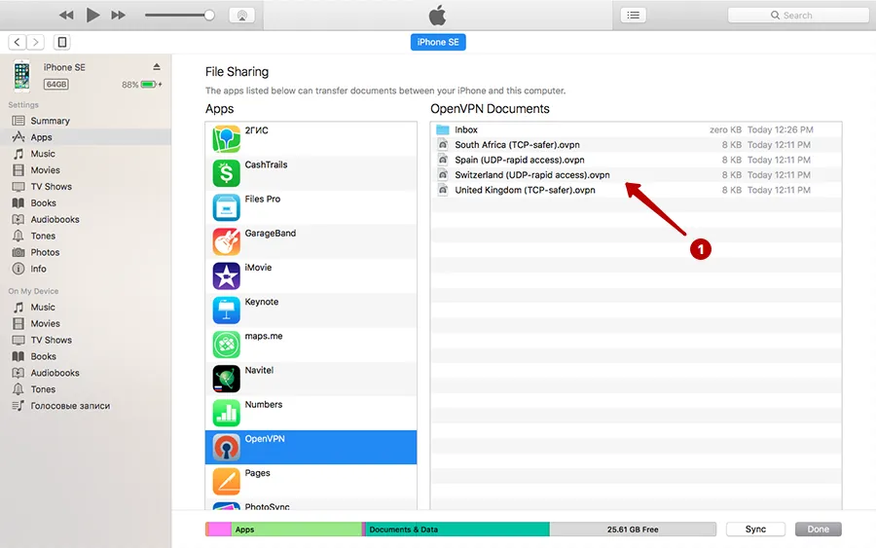Click the device icon button in toolbar
The width and height of the screenshot is (876, 548).
click(62, 42)
